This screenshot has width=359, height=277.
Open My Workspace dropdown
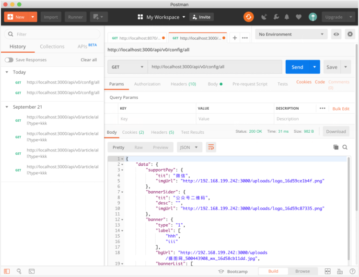tap(166, 17)
